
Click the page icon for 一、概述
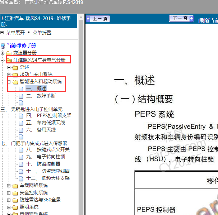[21, 89]
